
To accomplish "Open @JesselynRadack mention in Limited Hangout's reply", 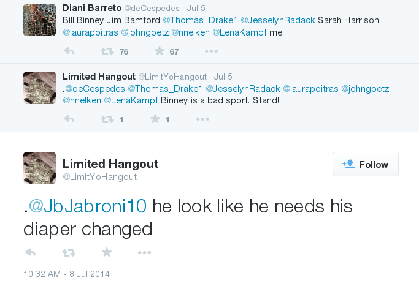I will coord(243,89).
